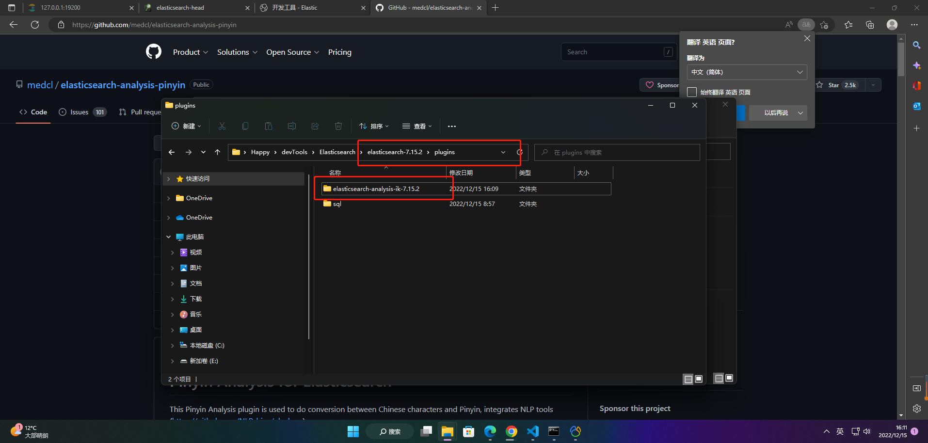Select the Code tab on GitHub
Image resolution: width=928 pixels, height=443 pixels.
click(x=33, y=112)
